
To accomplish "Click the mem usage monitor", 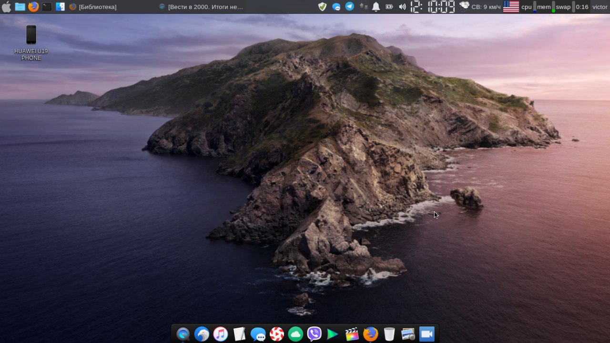I will [x=546, y=7].
